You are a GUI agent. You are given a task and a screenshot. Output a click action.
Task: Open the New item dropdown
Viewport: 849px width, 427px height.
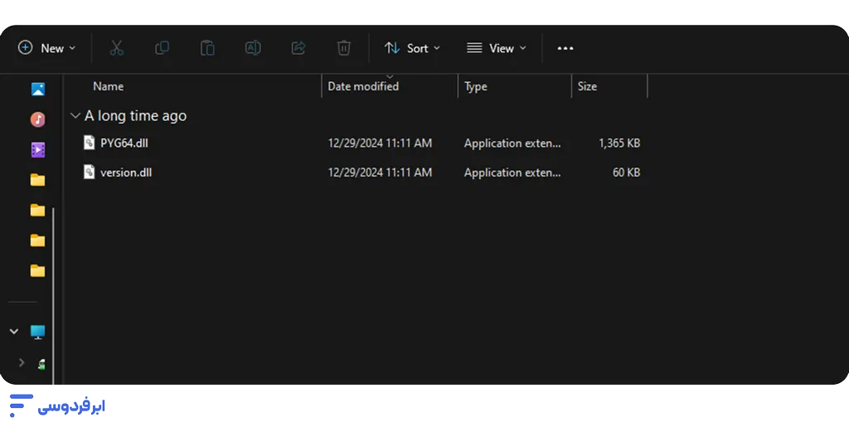(47, 48)
